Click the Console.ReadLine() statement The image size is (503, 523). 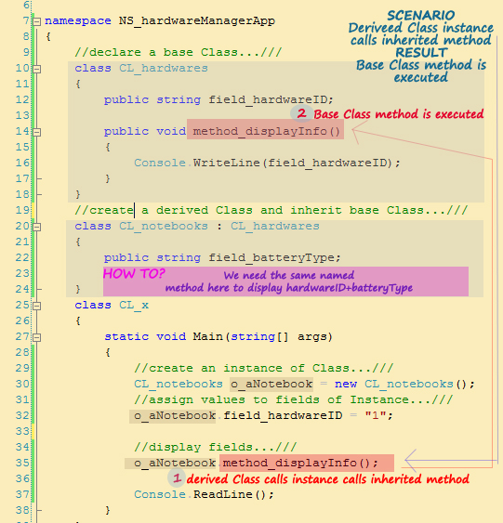pyautogui.click(x=204, y=494)
